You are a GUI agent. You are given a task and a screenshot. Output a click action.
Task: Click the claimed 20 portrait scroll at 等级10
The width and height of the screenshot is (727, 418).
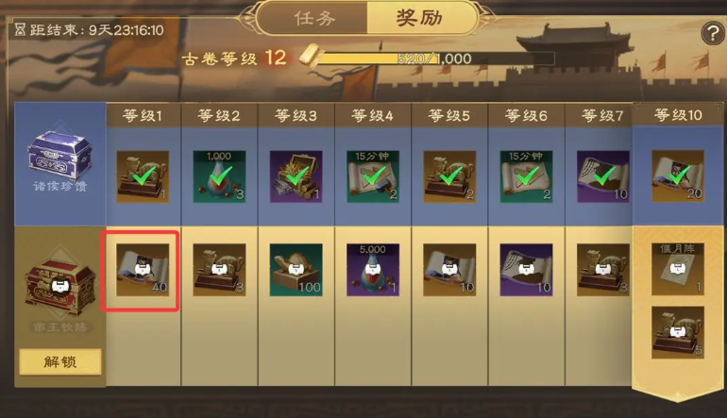[677, 176]
